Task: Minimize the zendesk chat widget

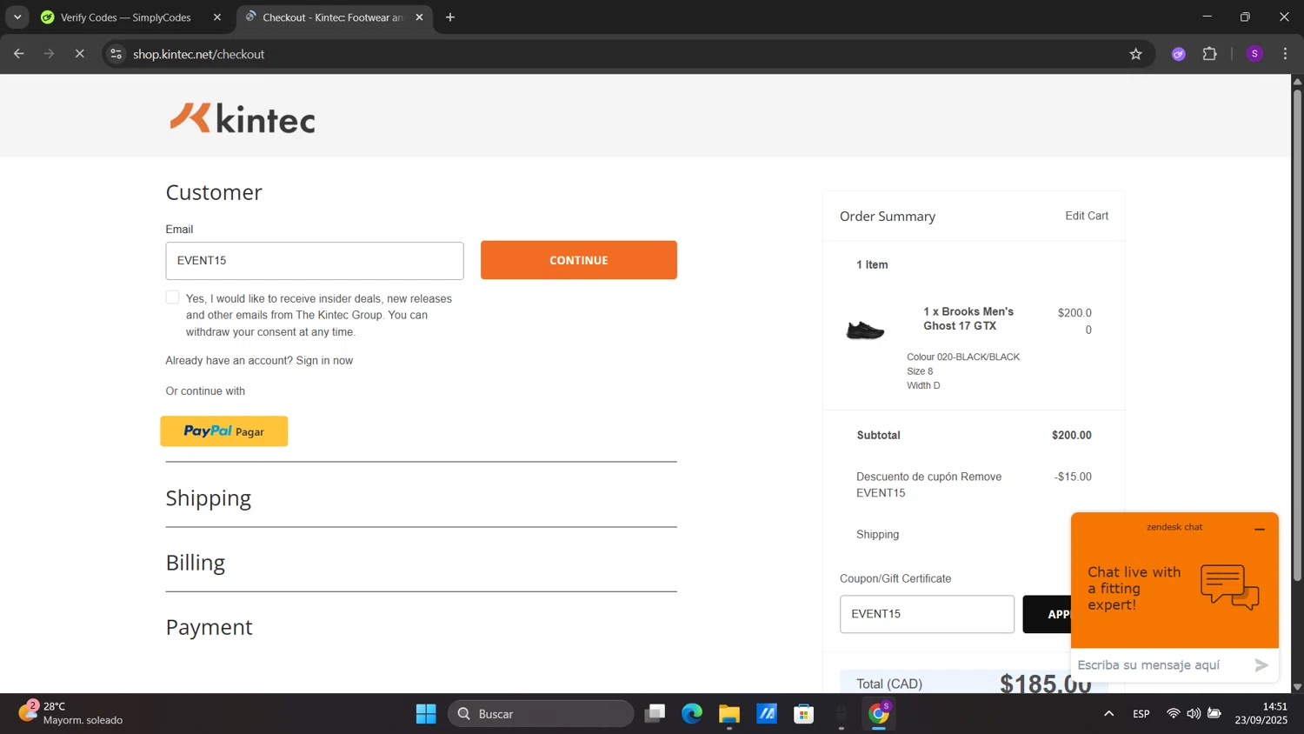Action: click(1260, 529)
